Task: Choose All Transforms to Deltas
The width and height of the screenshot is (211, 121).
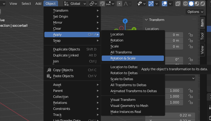Action: click(133, 85)
